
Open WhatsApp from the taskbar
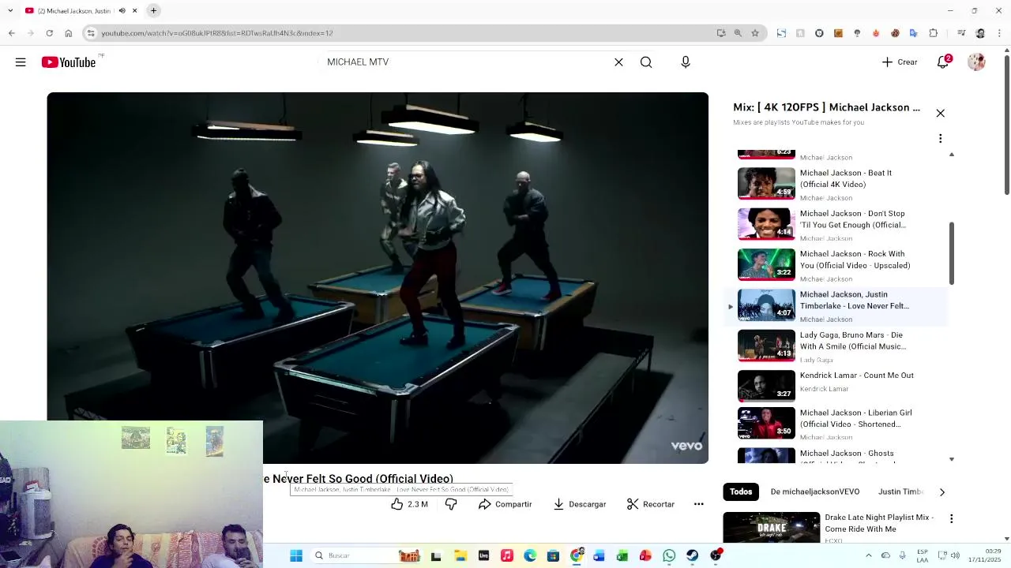[669, 556]
